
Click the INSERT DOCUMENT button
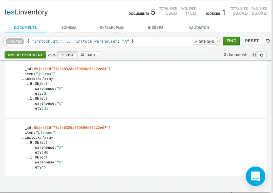point(25,55)
